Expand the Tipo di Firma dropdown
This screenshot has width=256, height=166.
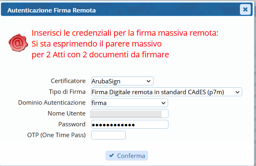[166, 92]
